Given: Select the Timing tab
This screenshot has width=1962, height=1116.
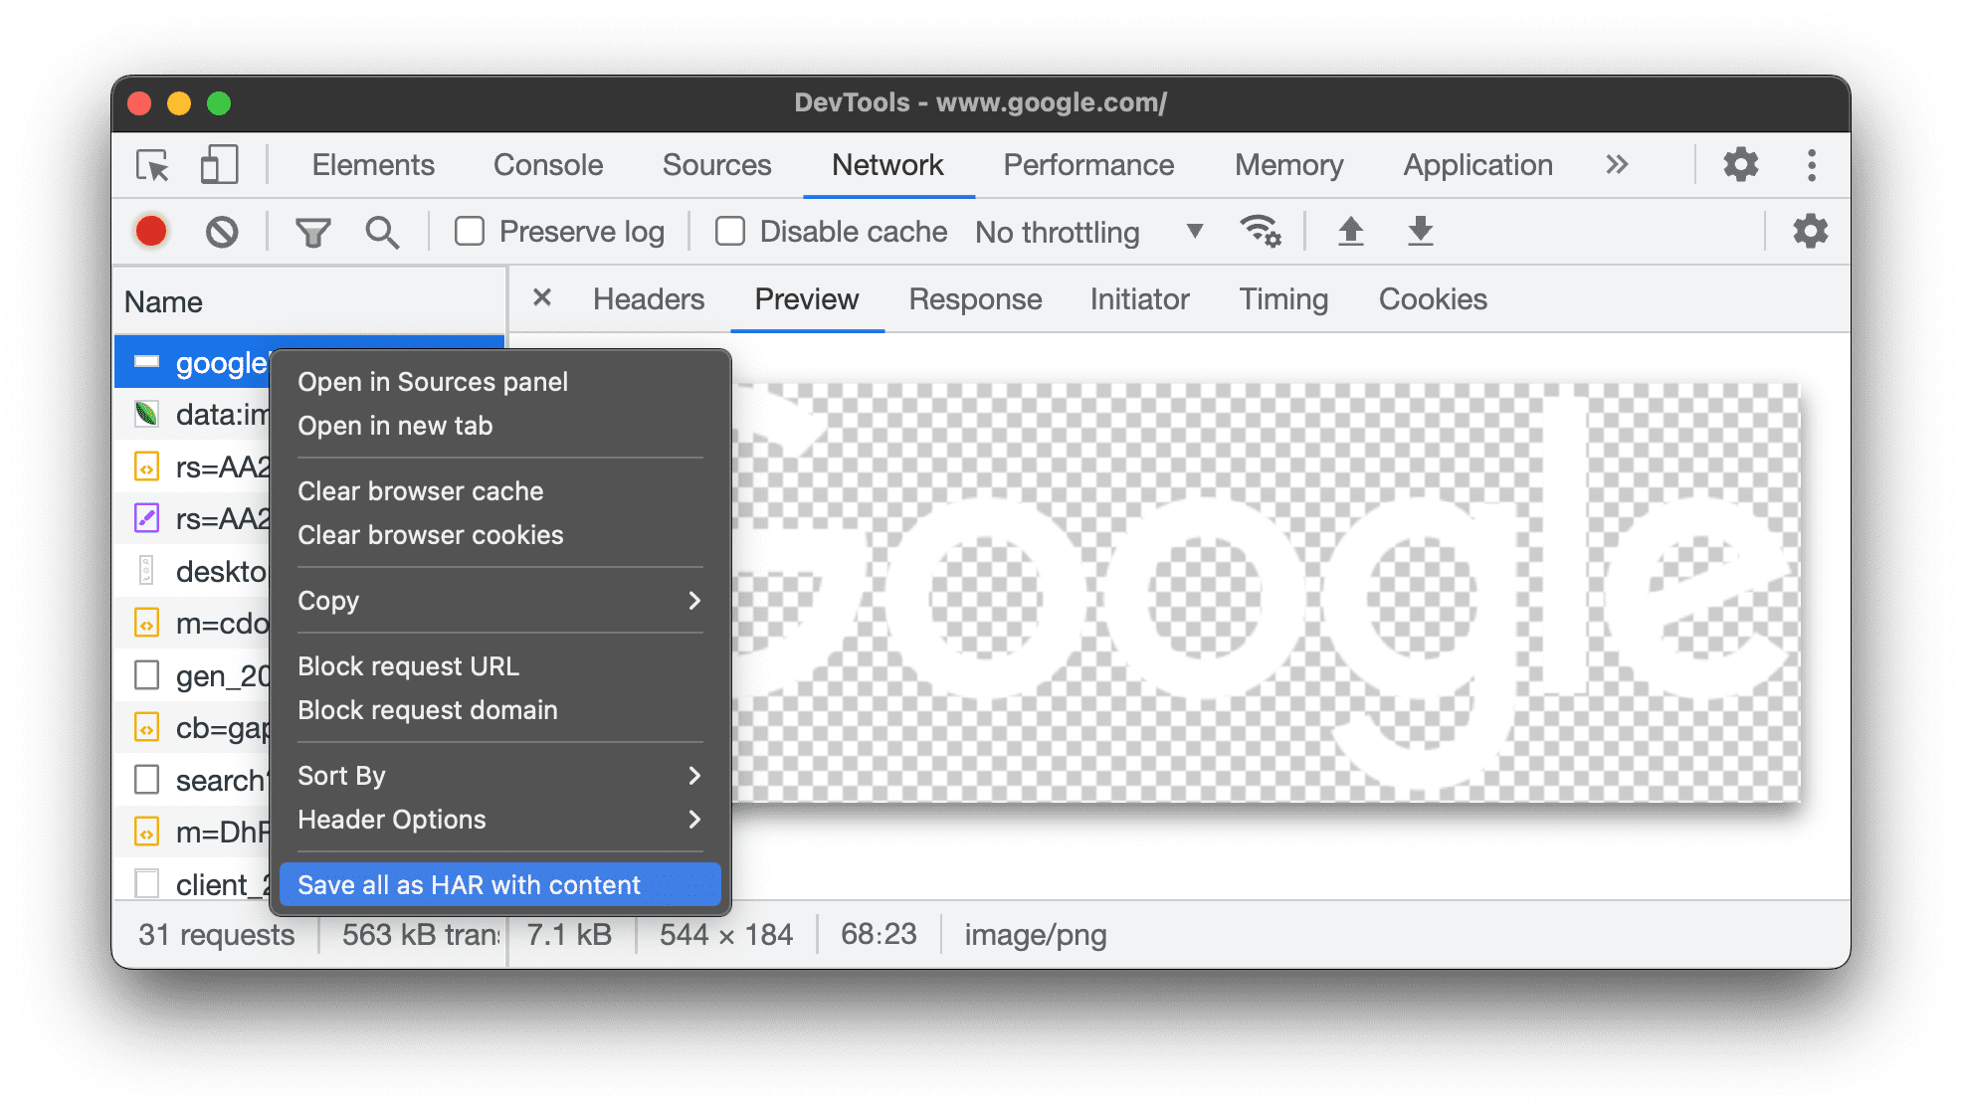Looking at the screenshot, I should tap(1282, 297).
